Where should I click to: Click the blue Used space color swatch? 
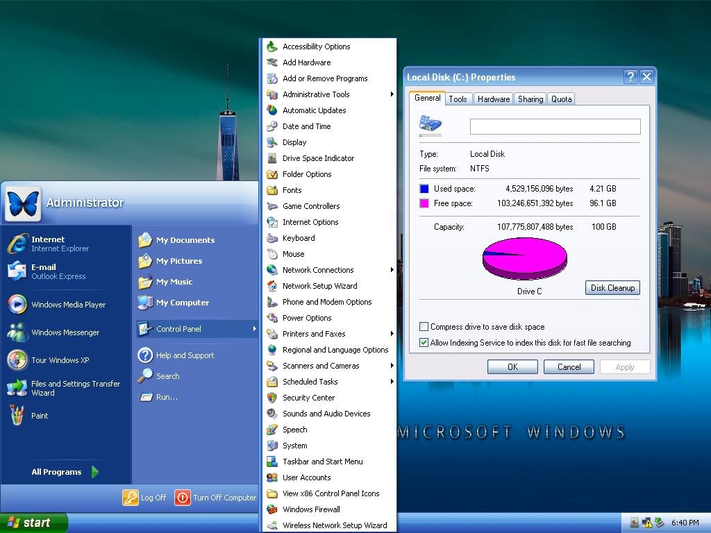(424, 189)
